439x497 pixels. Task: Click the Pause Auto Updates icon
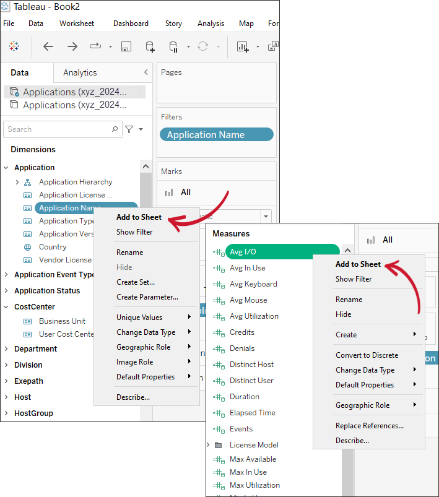click(x=173, y=46)
